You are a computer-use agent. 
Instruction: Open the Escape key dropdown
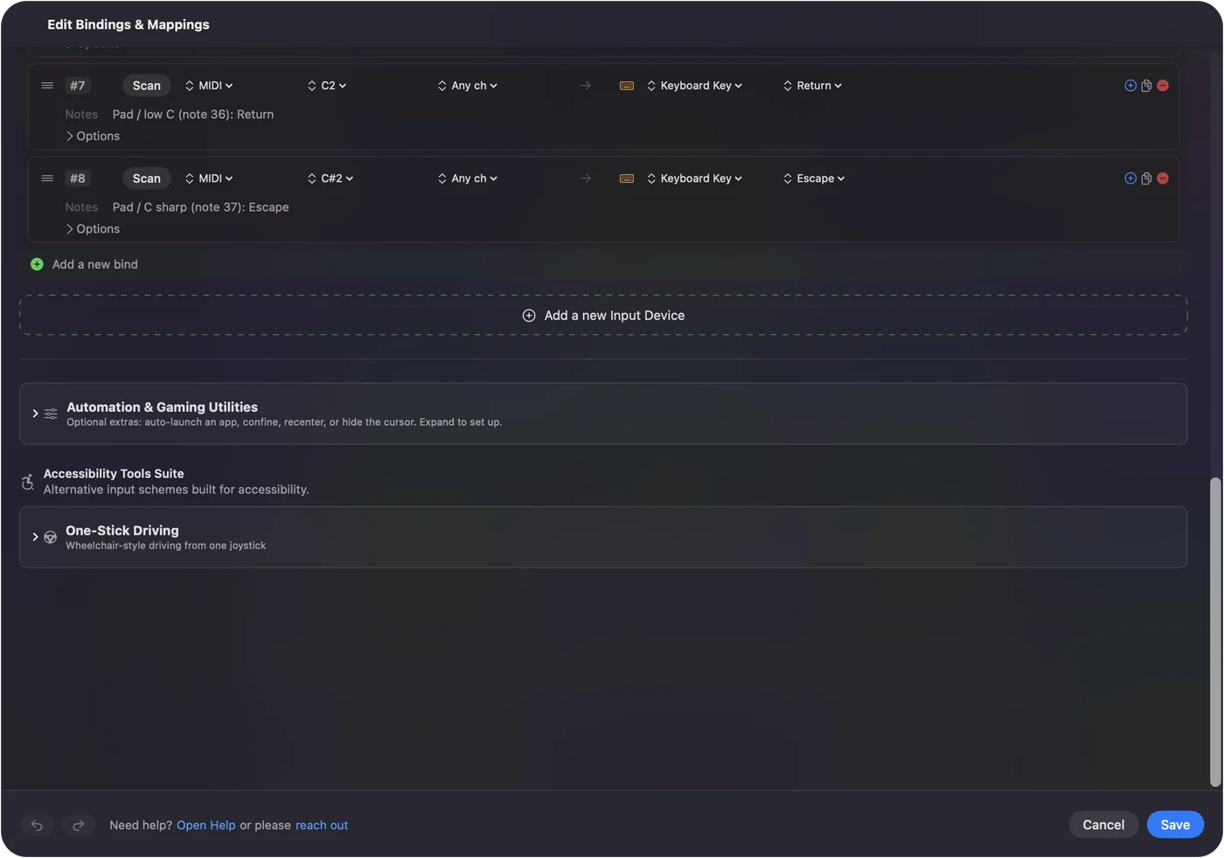(x=814, y=178)
